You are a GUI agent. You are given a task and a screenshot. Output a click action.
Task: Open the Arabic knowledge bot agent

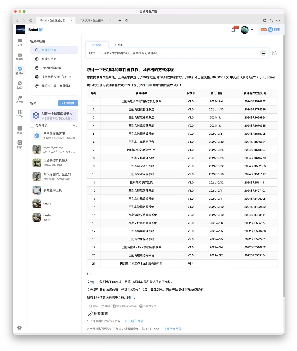(x=54, y=149)
